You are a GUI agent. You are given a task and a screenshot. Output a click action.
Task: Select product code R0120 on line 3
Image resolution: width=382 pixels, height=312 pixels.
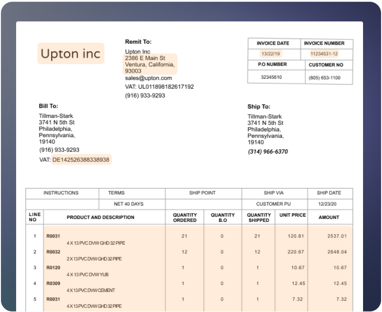[53, 268]
